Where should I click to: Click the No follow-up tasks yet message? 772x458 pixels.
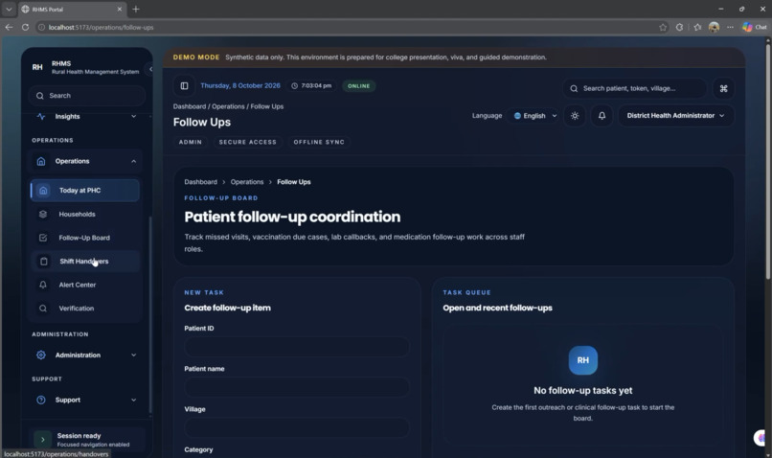[583, 391]
